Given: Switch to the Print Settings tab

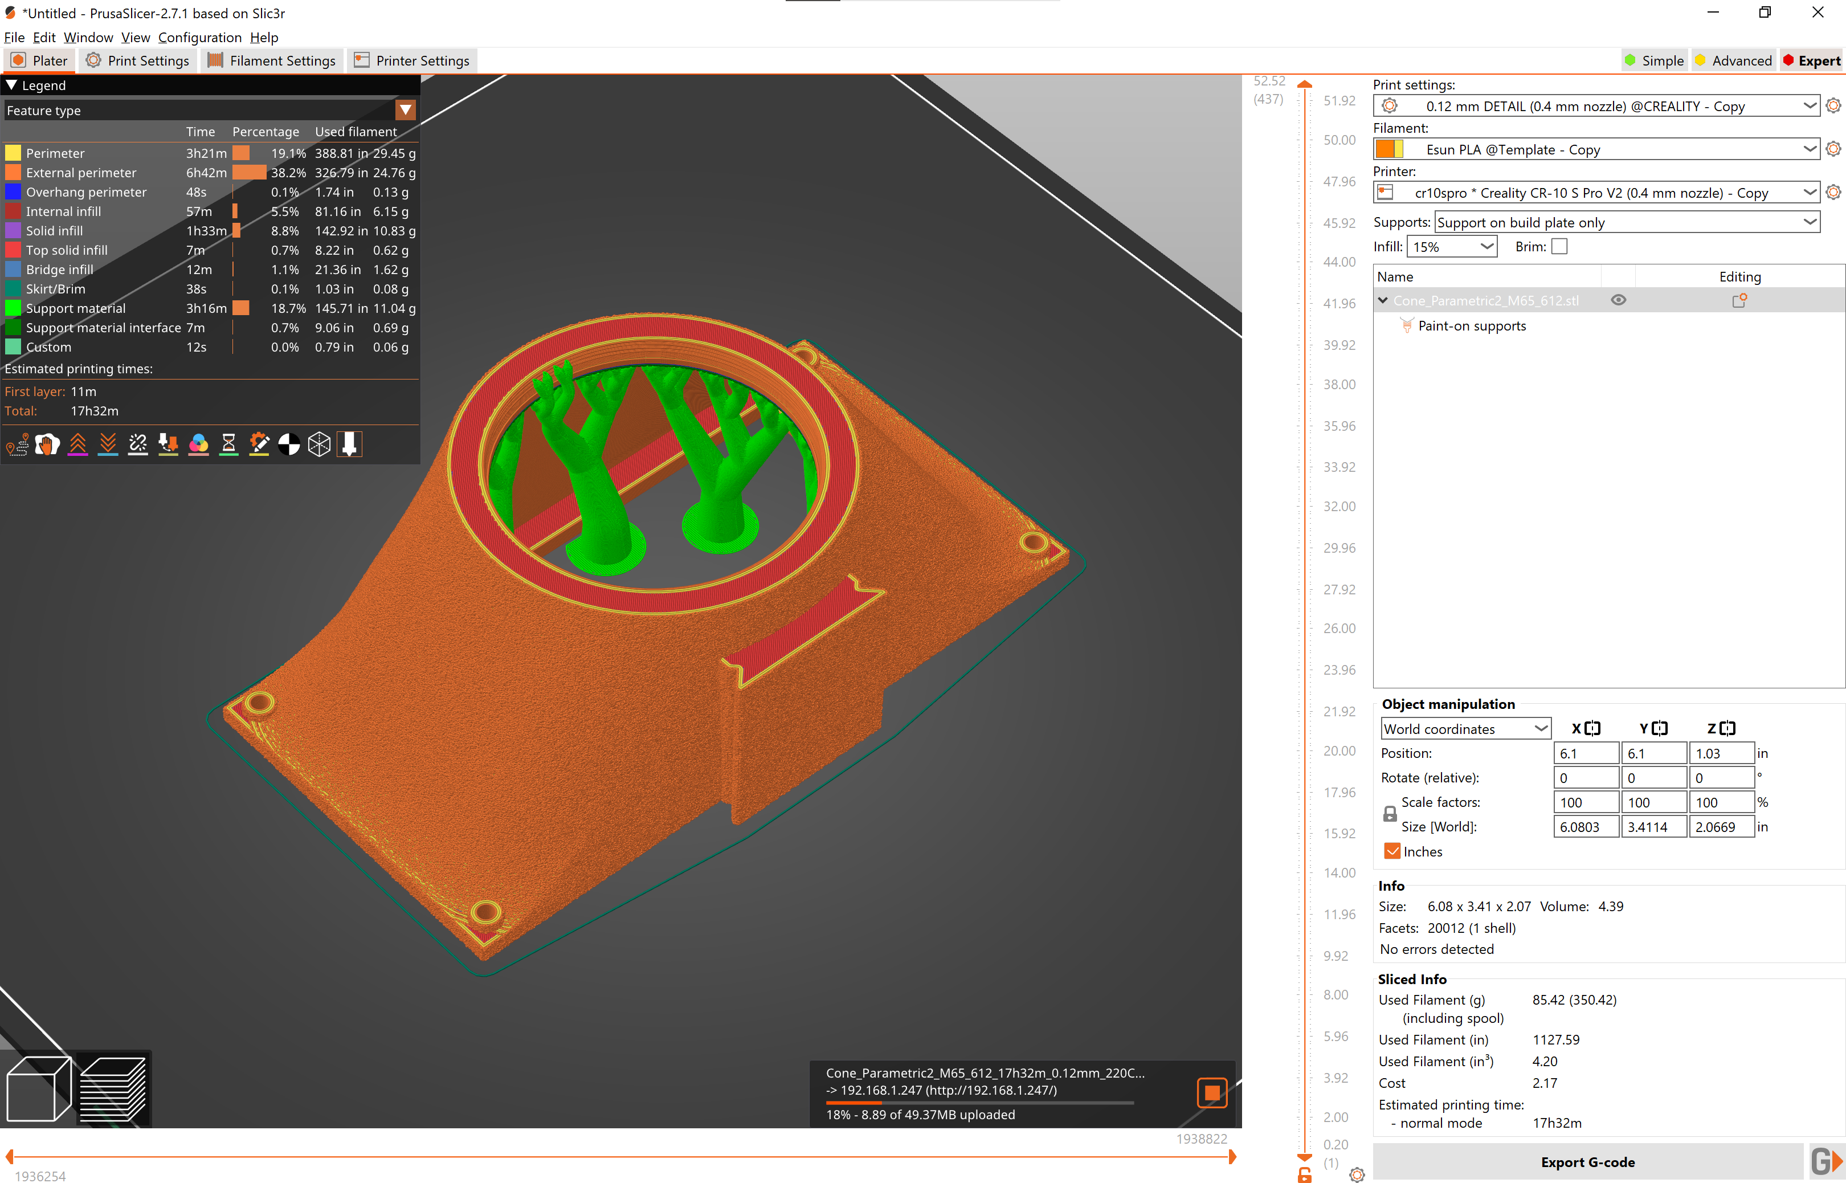Looking at the screenshot, I should coord(137,60).
